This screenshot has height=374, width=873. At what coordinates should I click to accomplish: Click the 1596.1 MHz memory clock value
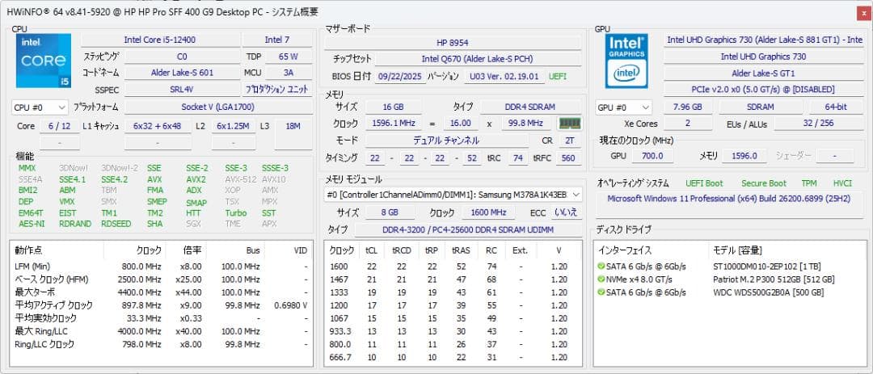[394, 123]
